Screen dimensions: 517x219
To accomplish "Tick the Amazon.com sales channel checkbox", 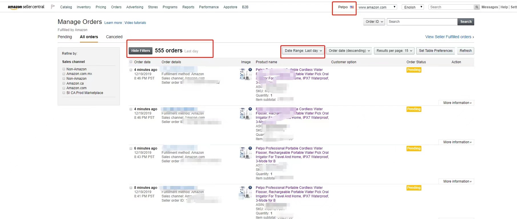I will tap(64, 88).
